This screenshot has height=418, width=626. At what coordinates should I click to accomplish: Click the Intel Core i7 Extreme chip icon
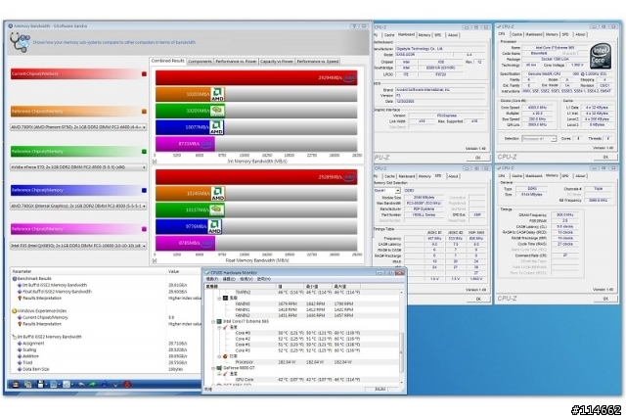click(219, 321)
